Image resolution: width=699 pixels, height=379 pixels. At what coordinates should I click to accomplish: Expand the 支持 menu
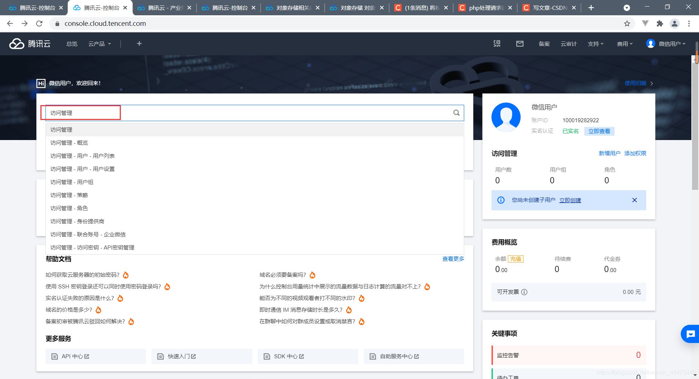596,44
